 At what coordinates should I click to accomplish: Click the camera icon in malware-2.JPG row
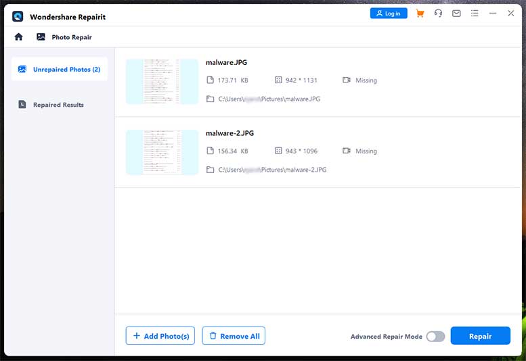[347, 151]
